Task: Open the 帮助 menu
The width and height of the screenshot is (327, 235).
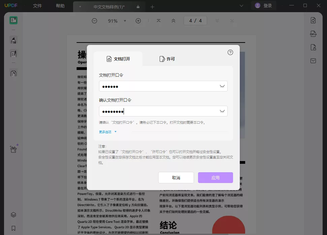Action: tap(60, 6)
